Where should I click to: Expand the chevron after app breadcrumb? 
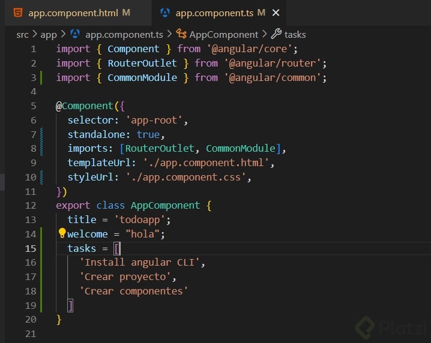click(63, 34)
